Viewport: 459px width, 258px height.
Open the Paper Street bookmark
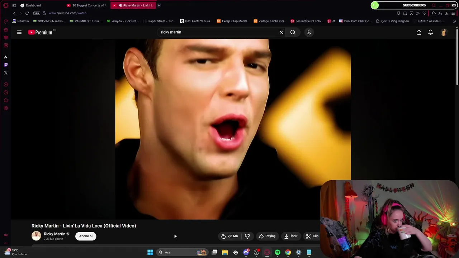click(159, 21)
